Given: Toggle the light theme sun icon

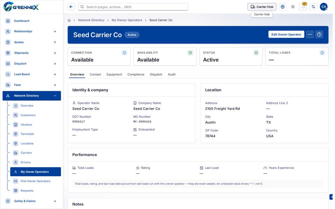Looking at the screenshot, I should coord(293,7).
